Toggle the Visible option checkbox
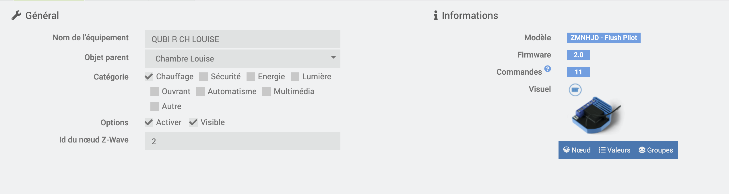Screen dimensions: 729x194 pyautogui.click(x=193, y=122)
